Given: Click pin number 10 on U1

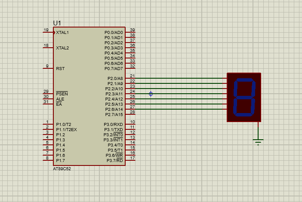Looking at the screenshot, I should (x=133, y=122).
